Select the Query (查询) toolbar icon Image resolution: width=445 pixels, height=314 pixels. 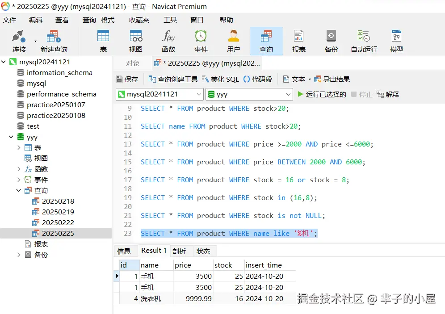(x=266, y=42)
